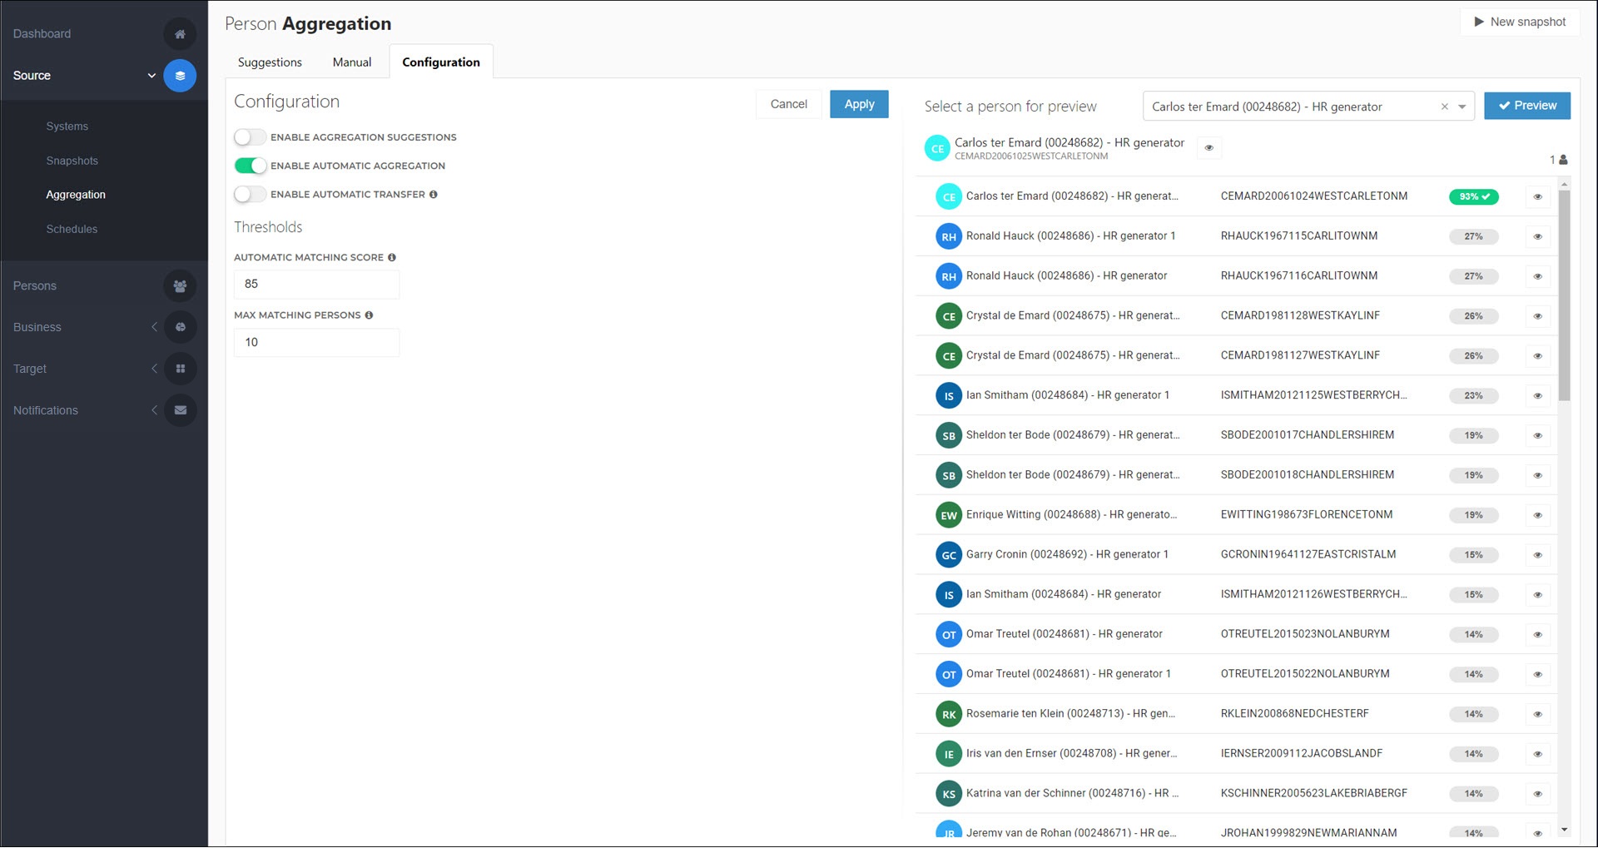
Task: Expand the Notifications menu chevron
Action: click(154, 410)
